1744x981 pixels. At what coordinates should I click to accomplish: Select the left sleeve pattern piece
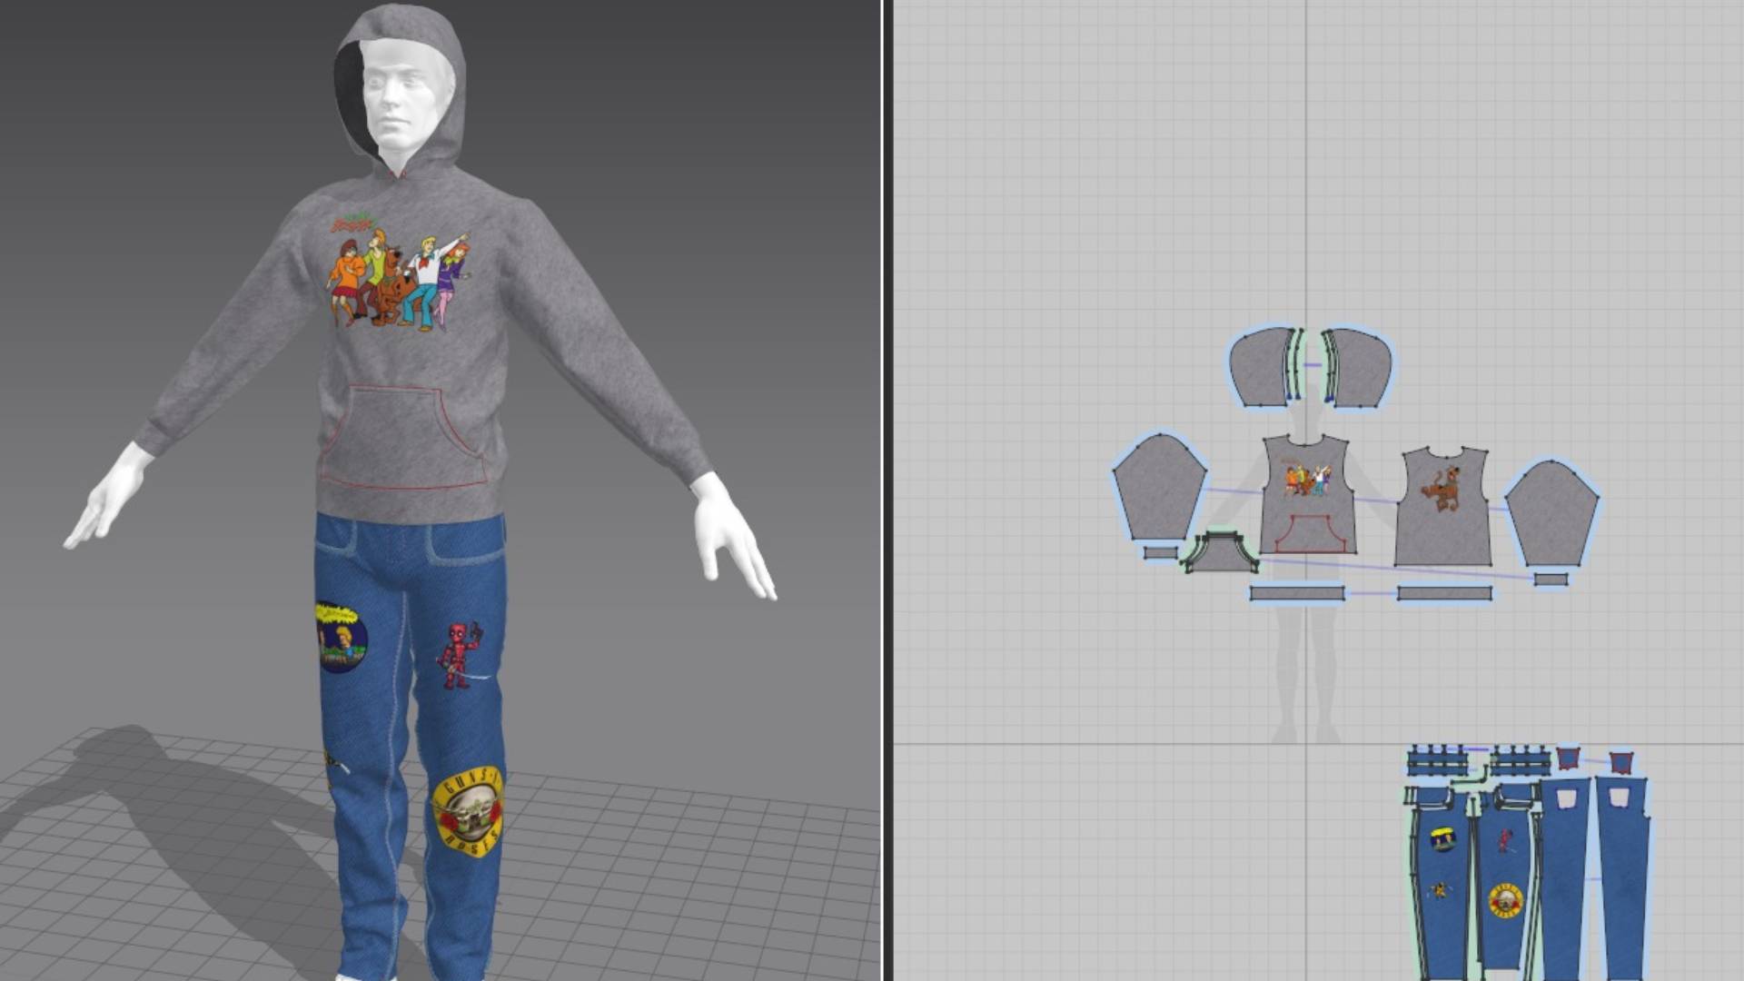(1160, 488)
